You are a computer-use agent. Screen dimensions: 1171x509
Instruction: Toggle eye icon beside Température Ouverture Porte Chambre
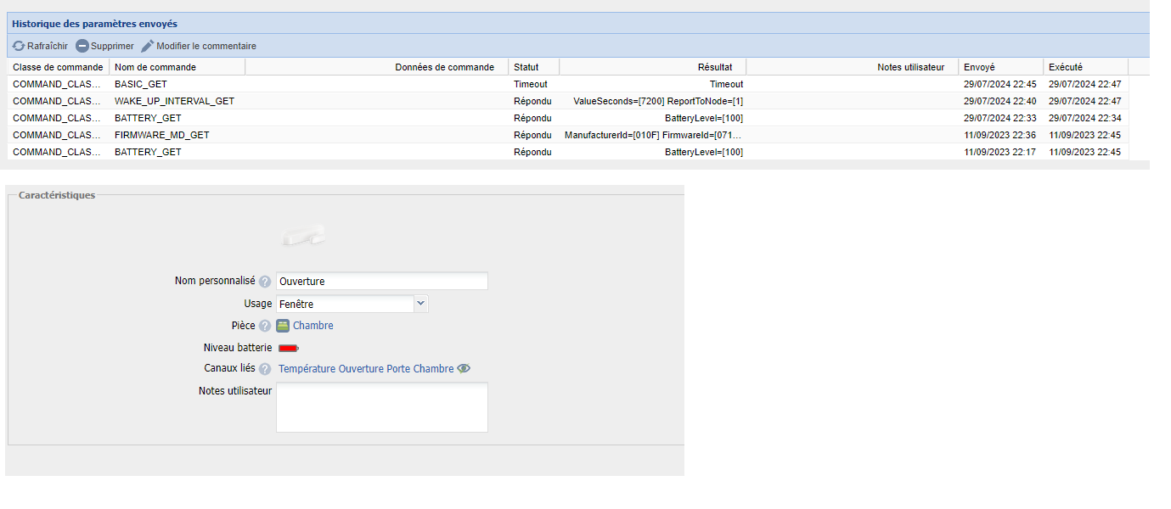point(464,369)
